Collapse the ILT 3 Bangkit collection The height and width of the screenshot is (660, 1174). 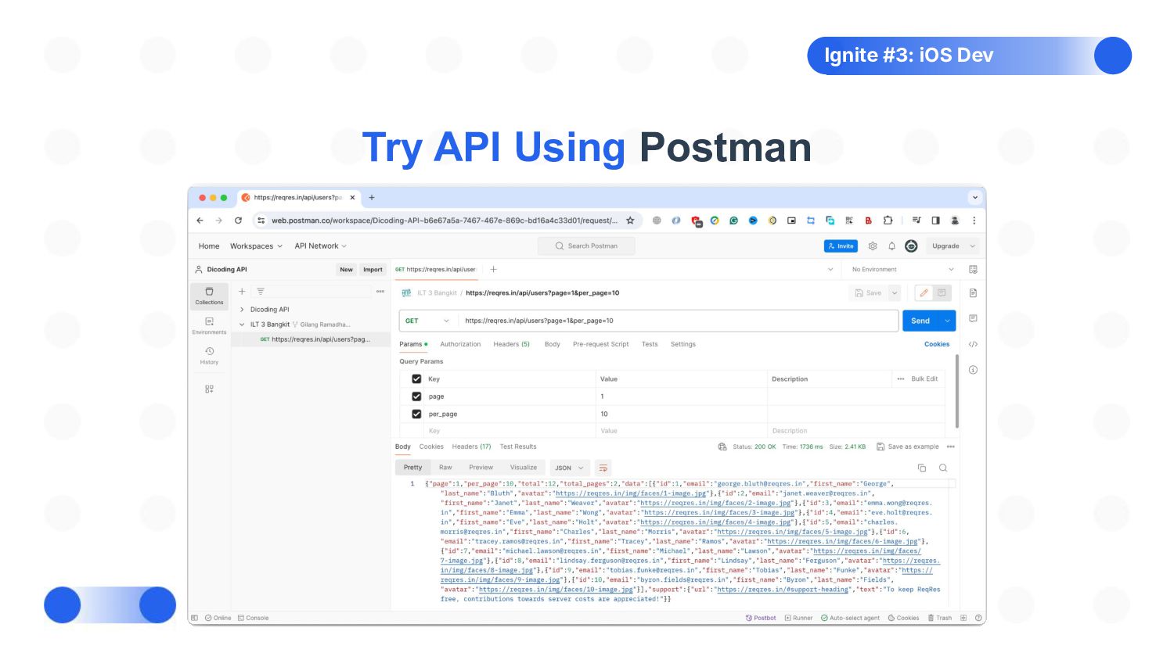242,325
